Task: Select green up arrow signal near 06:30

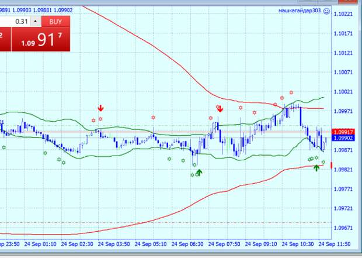Action: coord(199,172)
